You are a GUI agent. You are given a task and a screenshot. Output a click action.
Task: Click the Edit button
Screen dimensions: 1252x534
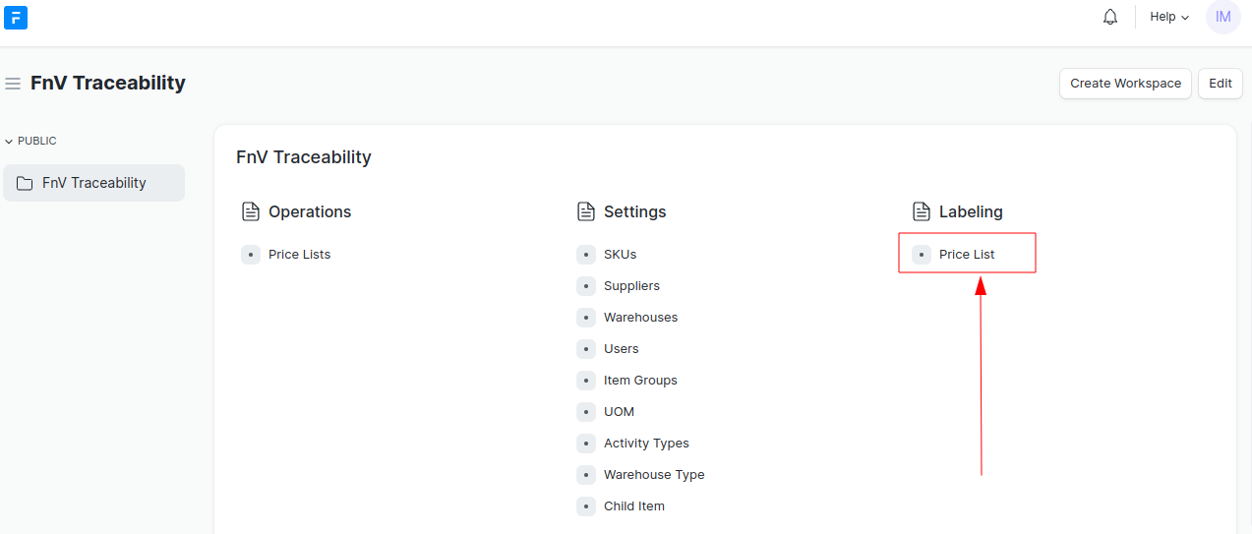(1220, 84)
